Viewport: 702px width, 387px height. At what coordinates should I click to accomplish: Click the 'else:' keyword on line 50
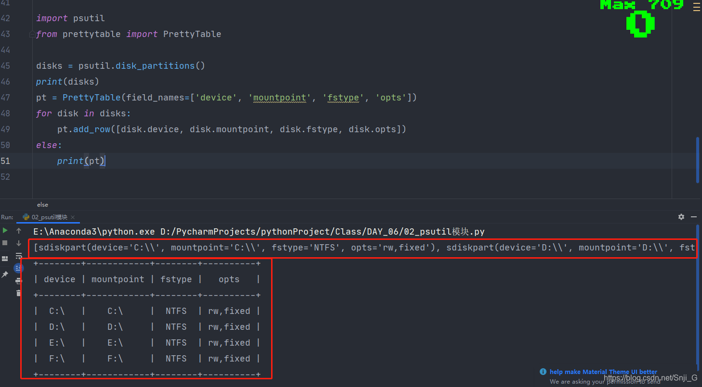point(49,145)
